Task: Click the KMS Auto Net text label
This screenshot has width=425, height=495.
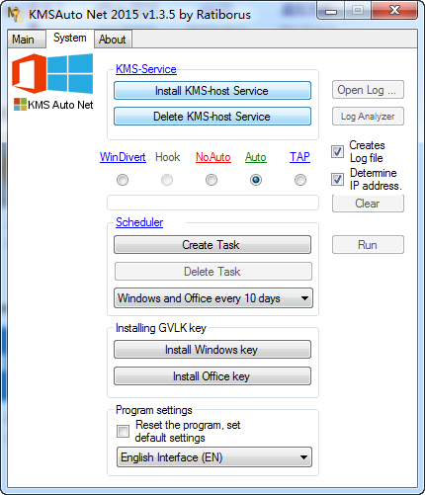Action: click(60, 105)
